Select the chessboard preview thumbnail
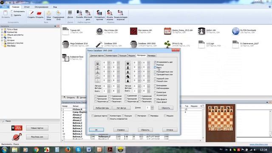The image size is (272, 153). click(221, 119)
